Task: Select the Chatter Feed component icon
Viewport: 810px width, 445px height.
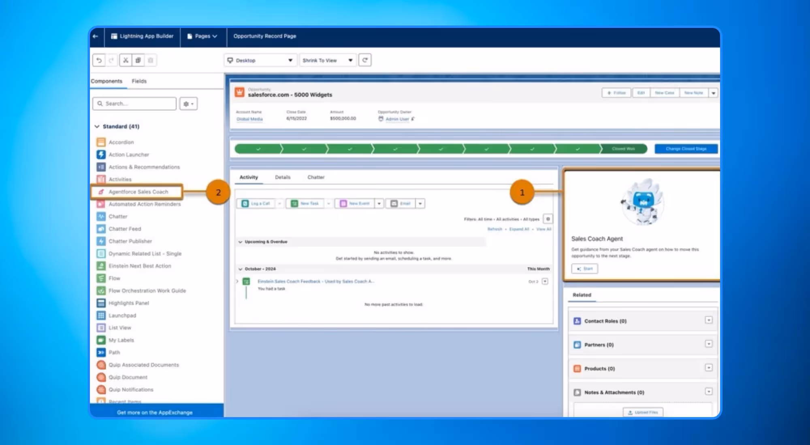Action: point(101,229)
